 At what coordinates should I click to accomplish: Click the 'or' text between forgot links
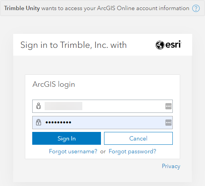coord(103,152)
